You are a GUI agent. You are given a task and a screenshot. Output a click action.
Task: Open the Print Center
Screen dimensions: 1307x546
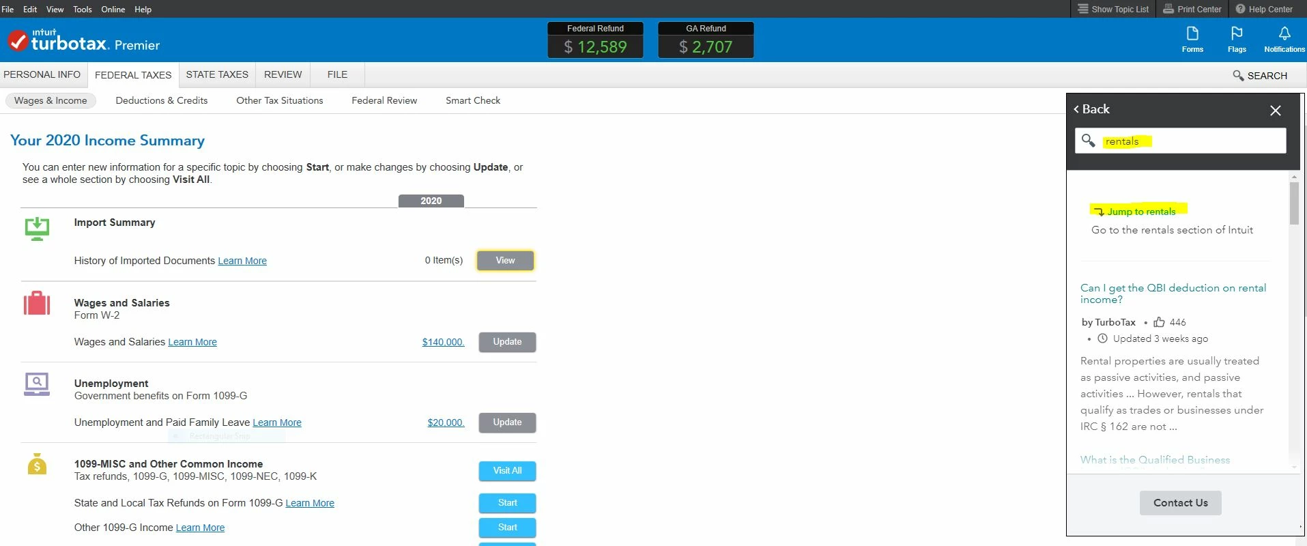pyautogui.click(x=1192, y=9)
